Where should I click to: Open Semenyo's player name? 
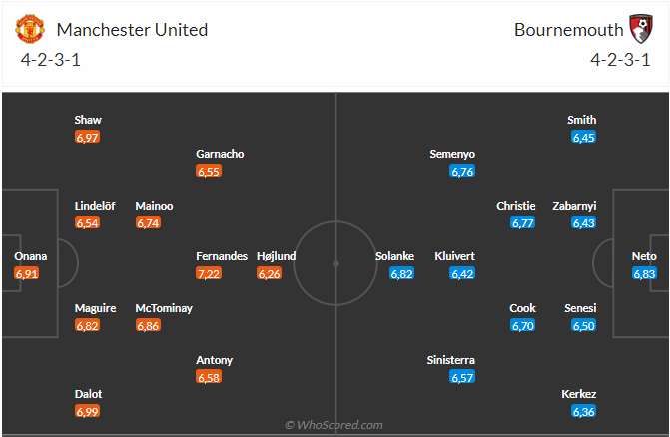[x=452, y=154]
